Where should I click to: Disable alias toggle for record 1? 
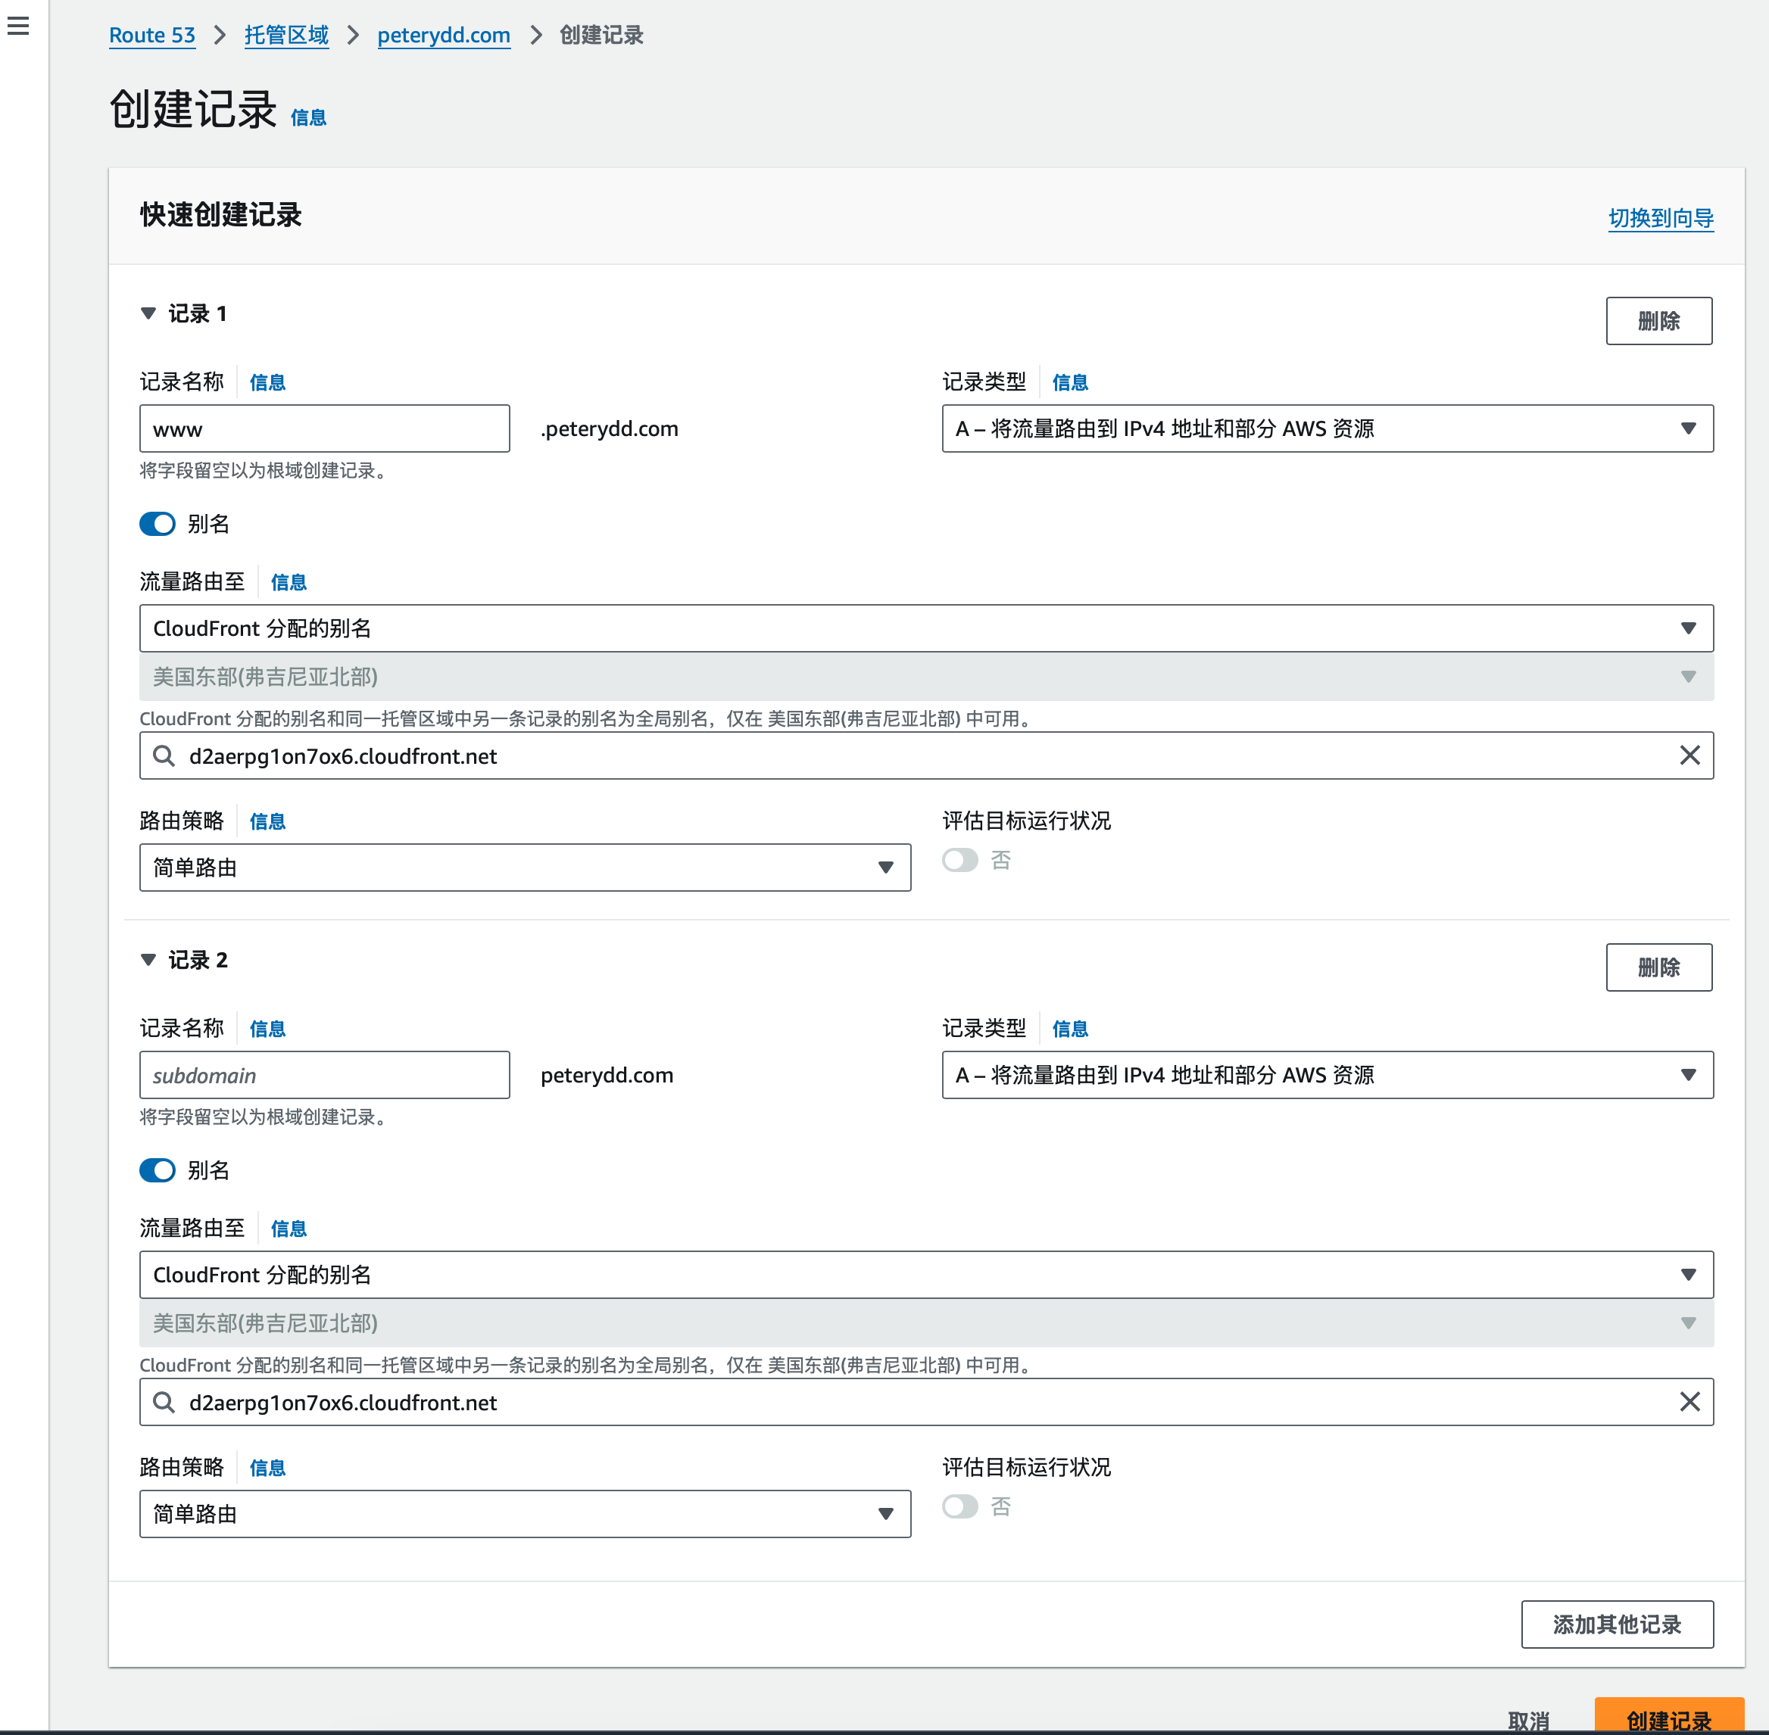pos(158,524)
